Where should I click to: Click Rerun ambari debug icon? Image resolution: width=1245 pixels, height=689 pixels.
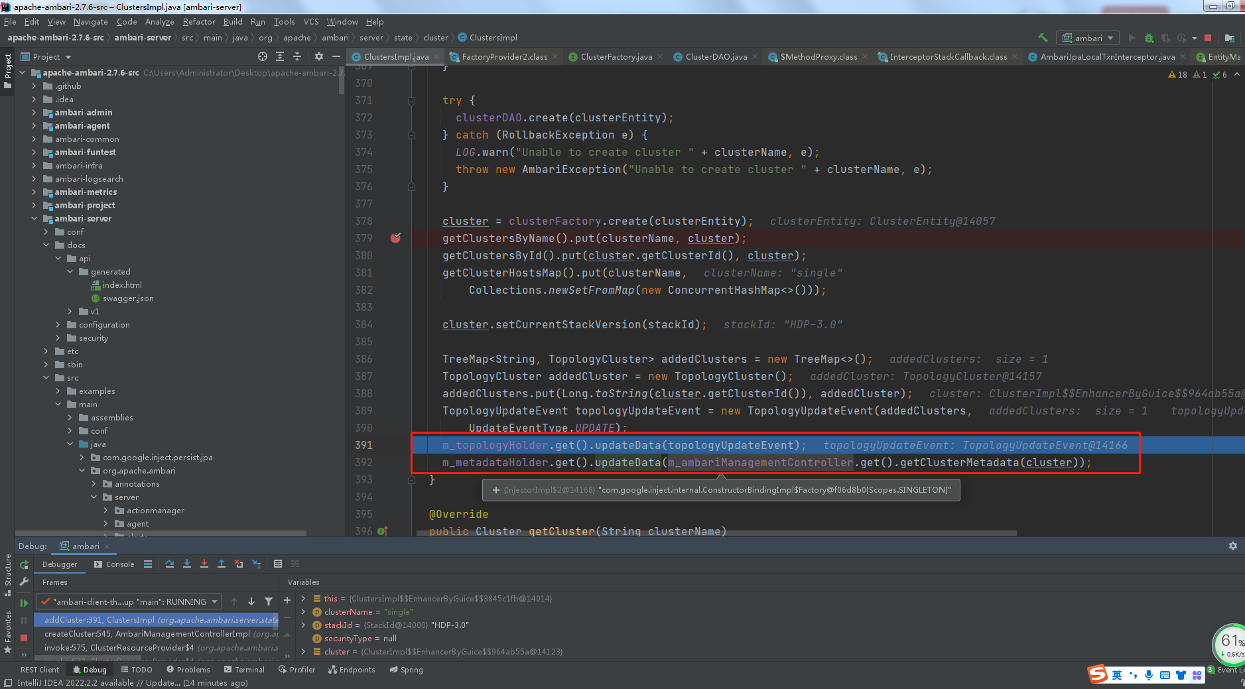(x=24, y=564)
